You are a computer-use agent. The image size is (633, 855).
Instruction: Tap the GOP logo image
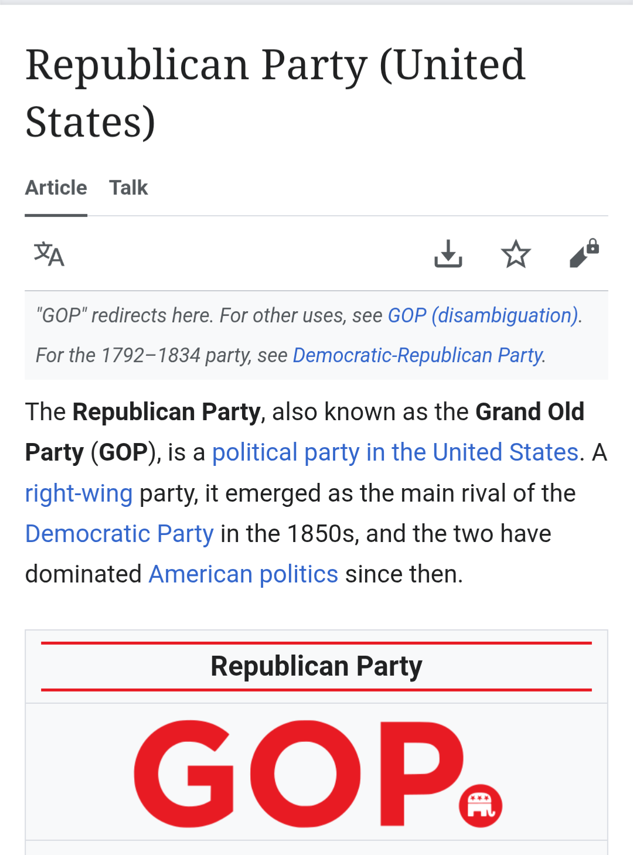[x=299, y=772]
